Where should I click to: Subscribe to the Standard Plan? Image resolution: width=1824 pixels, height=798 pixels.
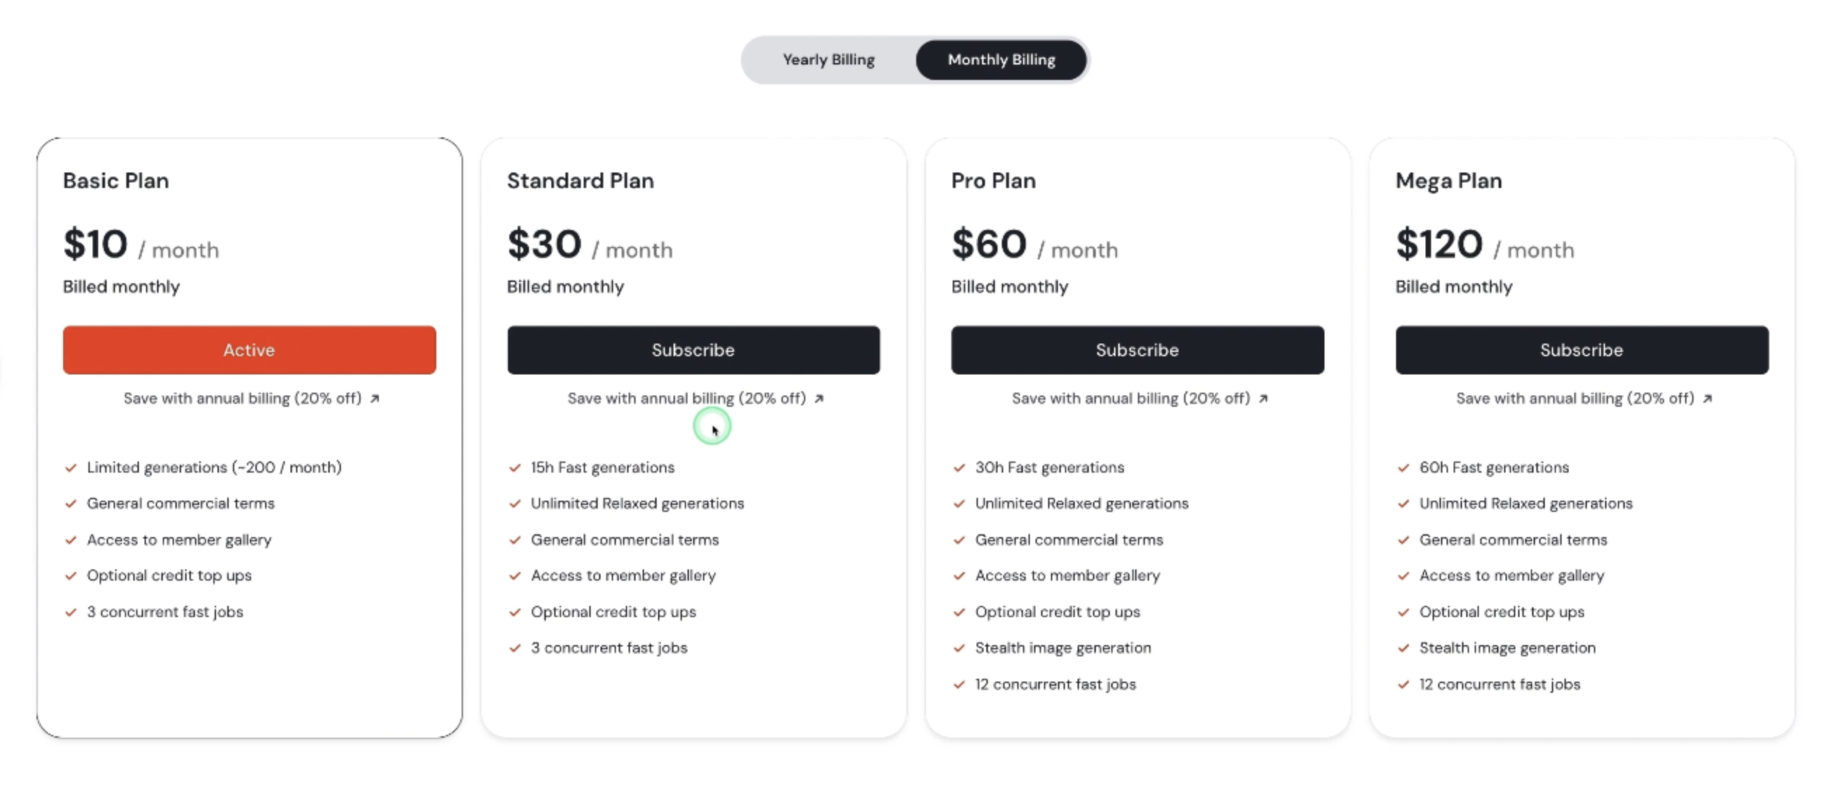tap(693, 350)
